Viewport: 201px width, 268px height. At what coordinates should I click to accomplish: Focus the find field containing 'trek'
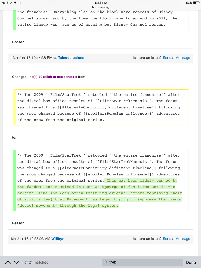coord(142,262)
